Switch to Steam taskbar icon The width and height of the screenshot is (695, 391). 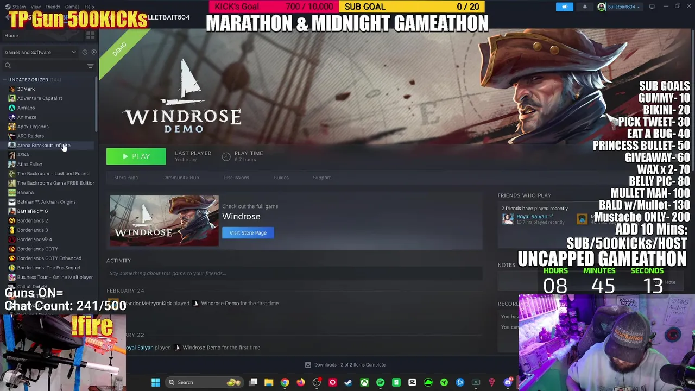[x=348, y=382]
